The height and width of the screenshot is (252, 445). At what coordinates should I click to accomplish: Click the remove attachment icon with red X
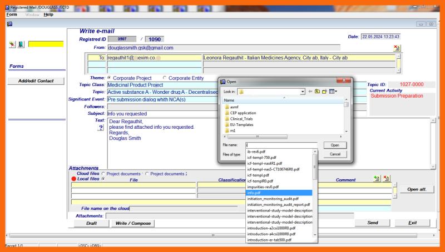tap(386, 179)
